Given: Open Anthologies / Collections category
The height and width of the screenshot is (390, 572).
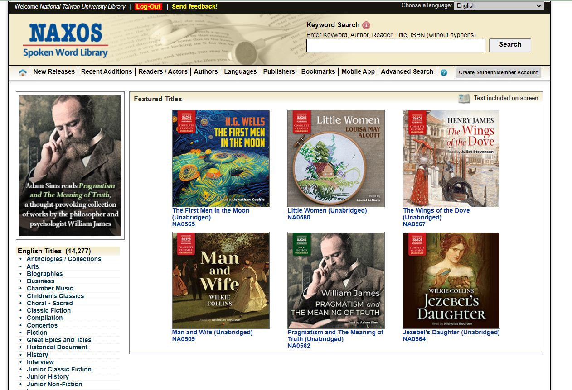Looking at the screenshot, I should point(64,259).
